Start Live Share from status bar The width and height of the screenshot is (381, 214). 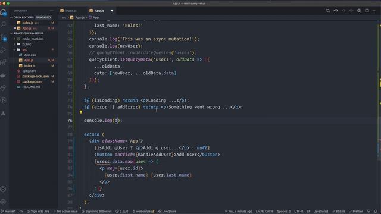[167, 212]
